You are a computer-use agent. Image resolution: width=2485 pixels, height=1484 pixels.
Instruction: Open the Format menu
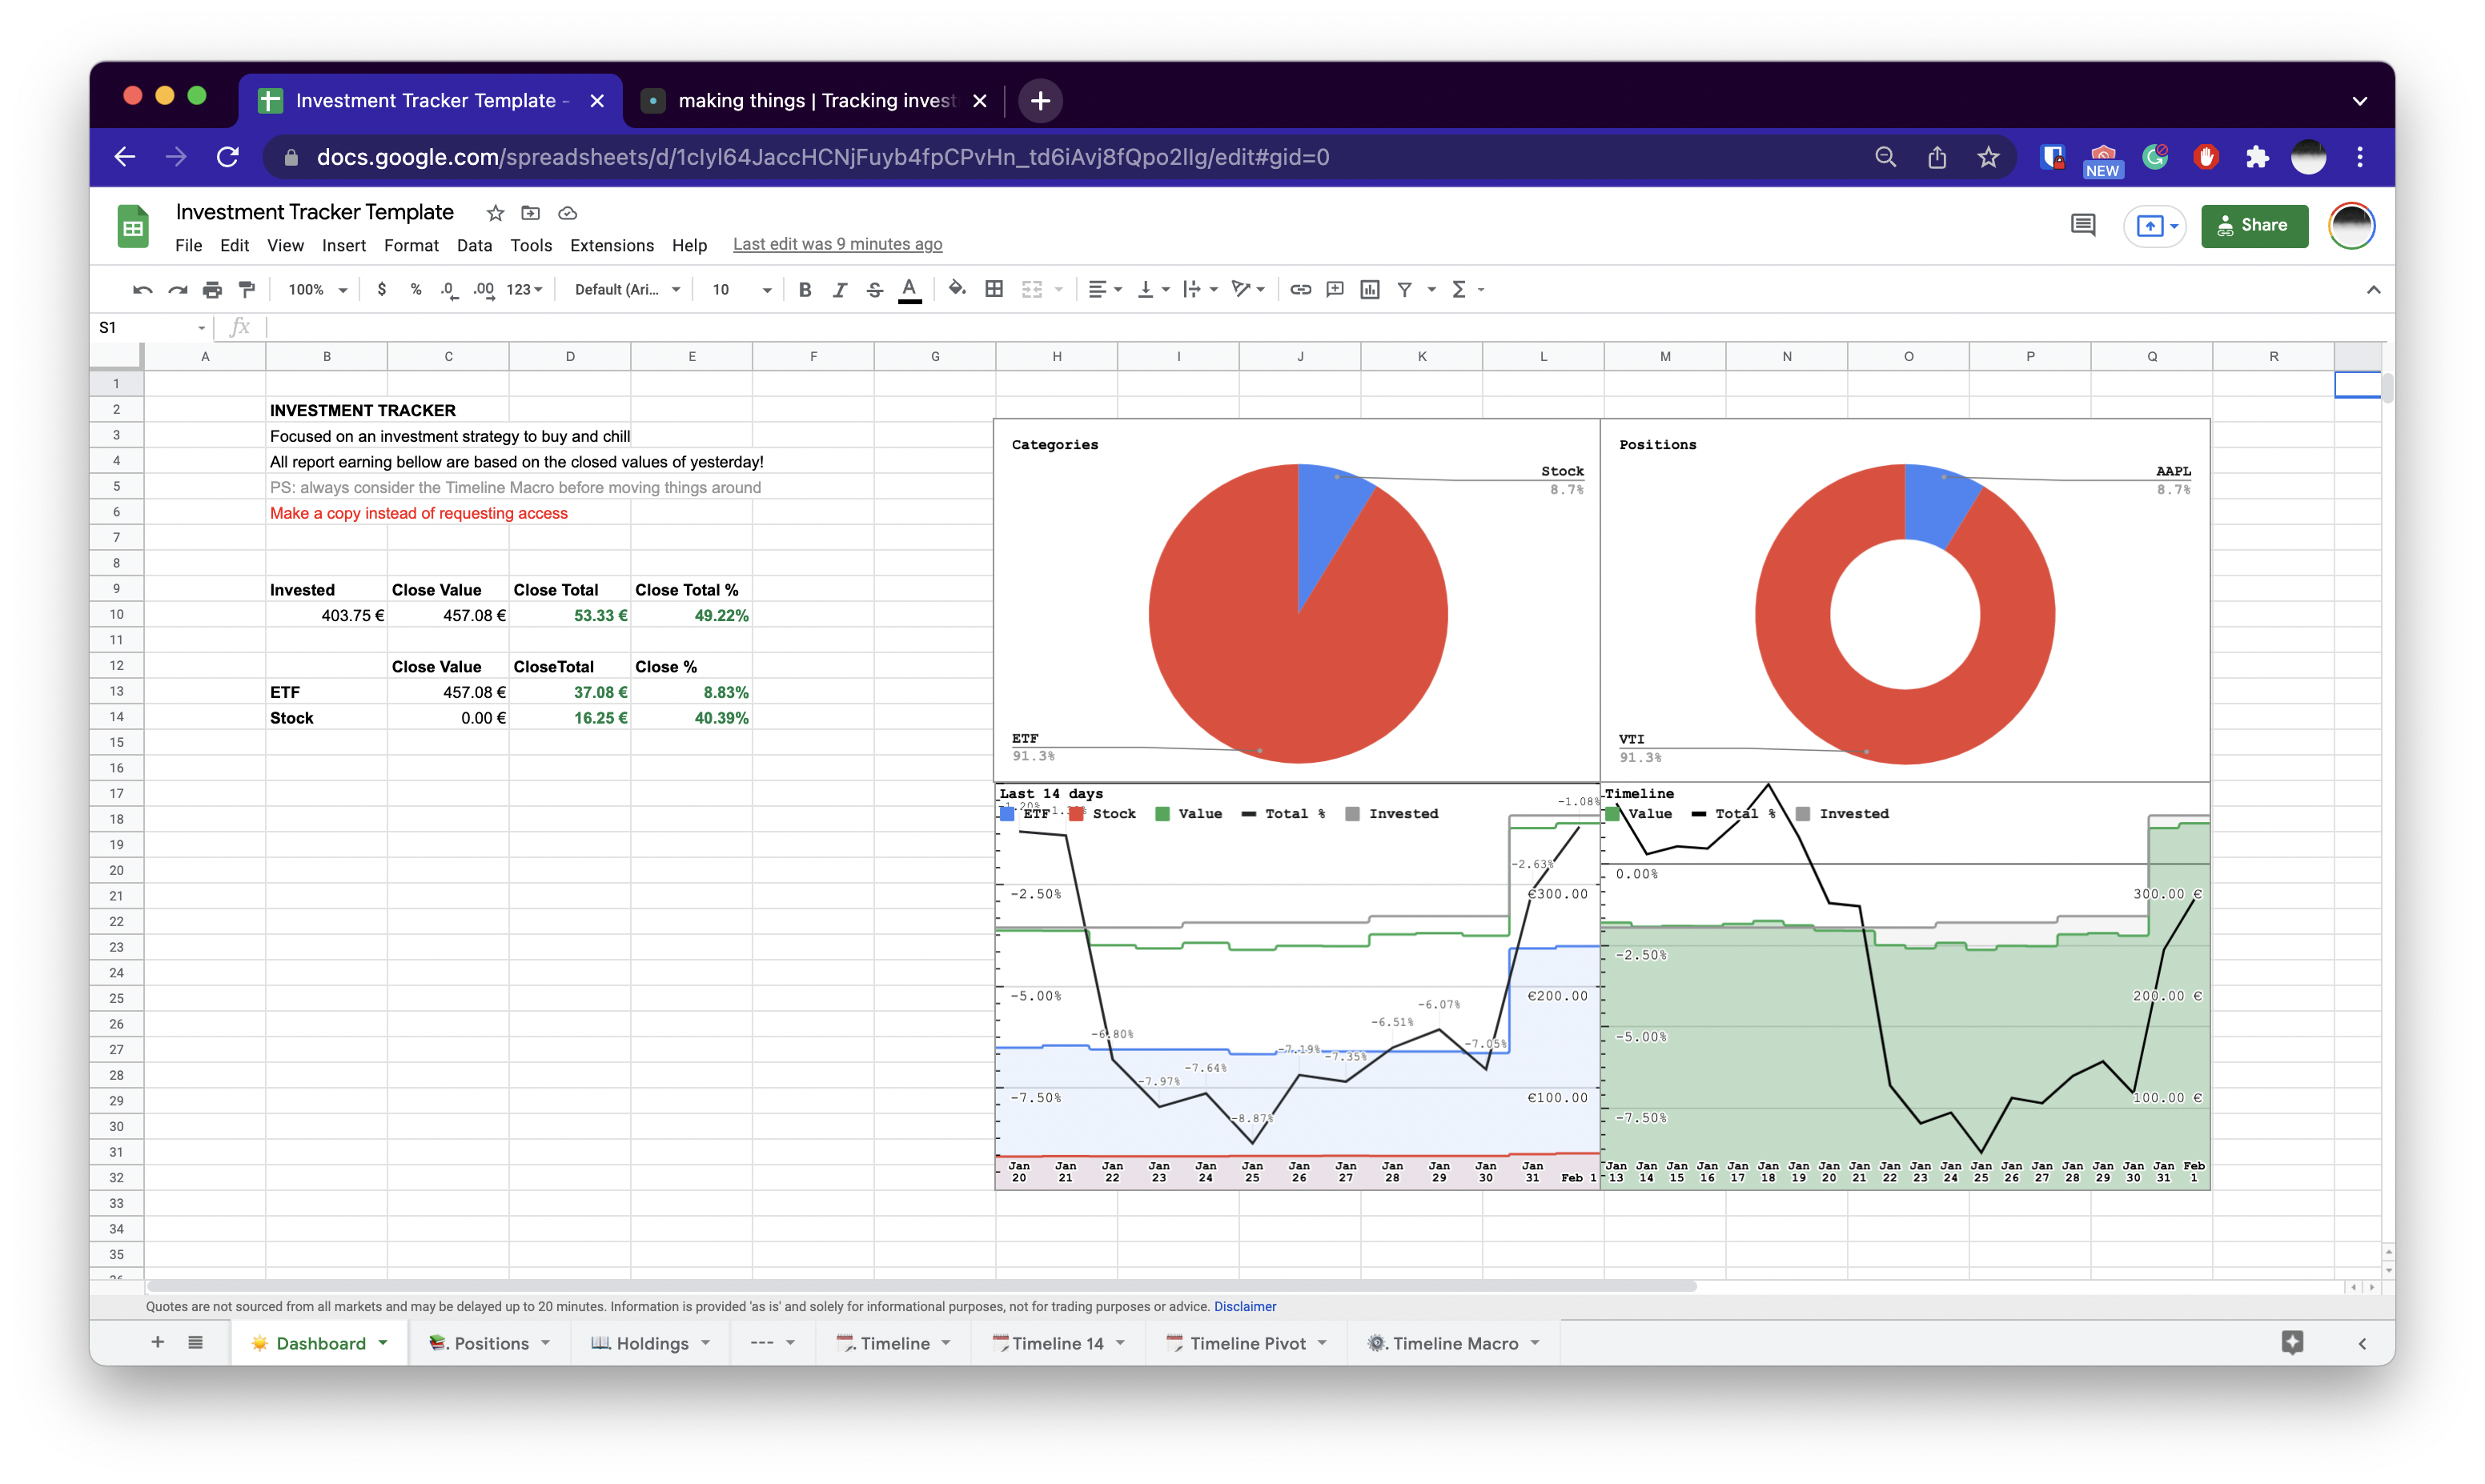point(411,245)
